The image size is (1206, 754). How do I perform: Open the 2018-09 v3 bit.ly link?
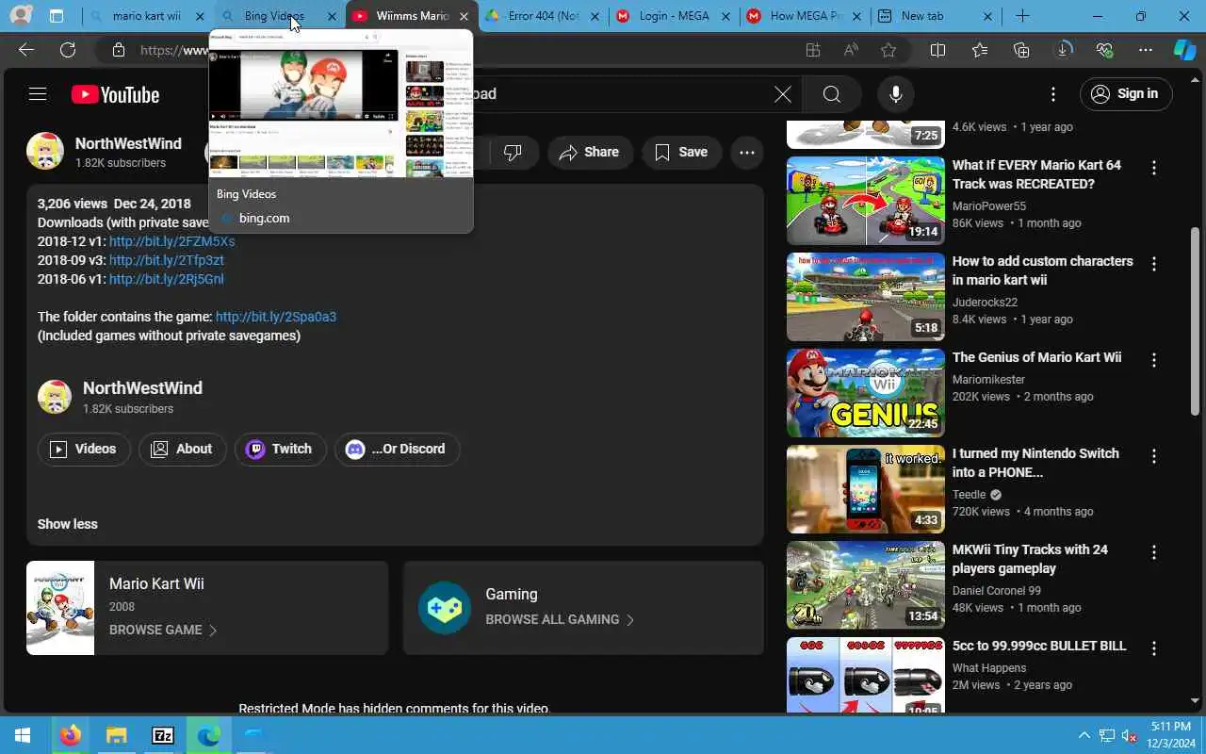[x=166, y=260]
